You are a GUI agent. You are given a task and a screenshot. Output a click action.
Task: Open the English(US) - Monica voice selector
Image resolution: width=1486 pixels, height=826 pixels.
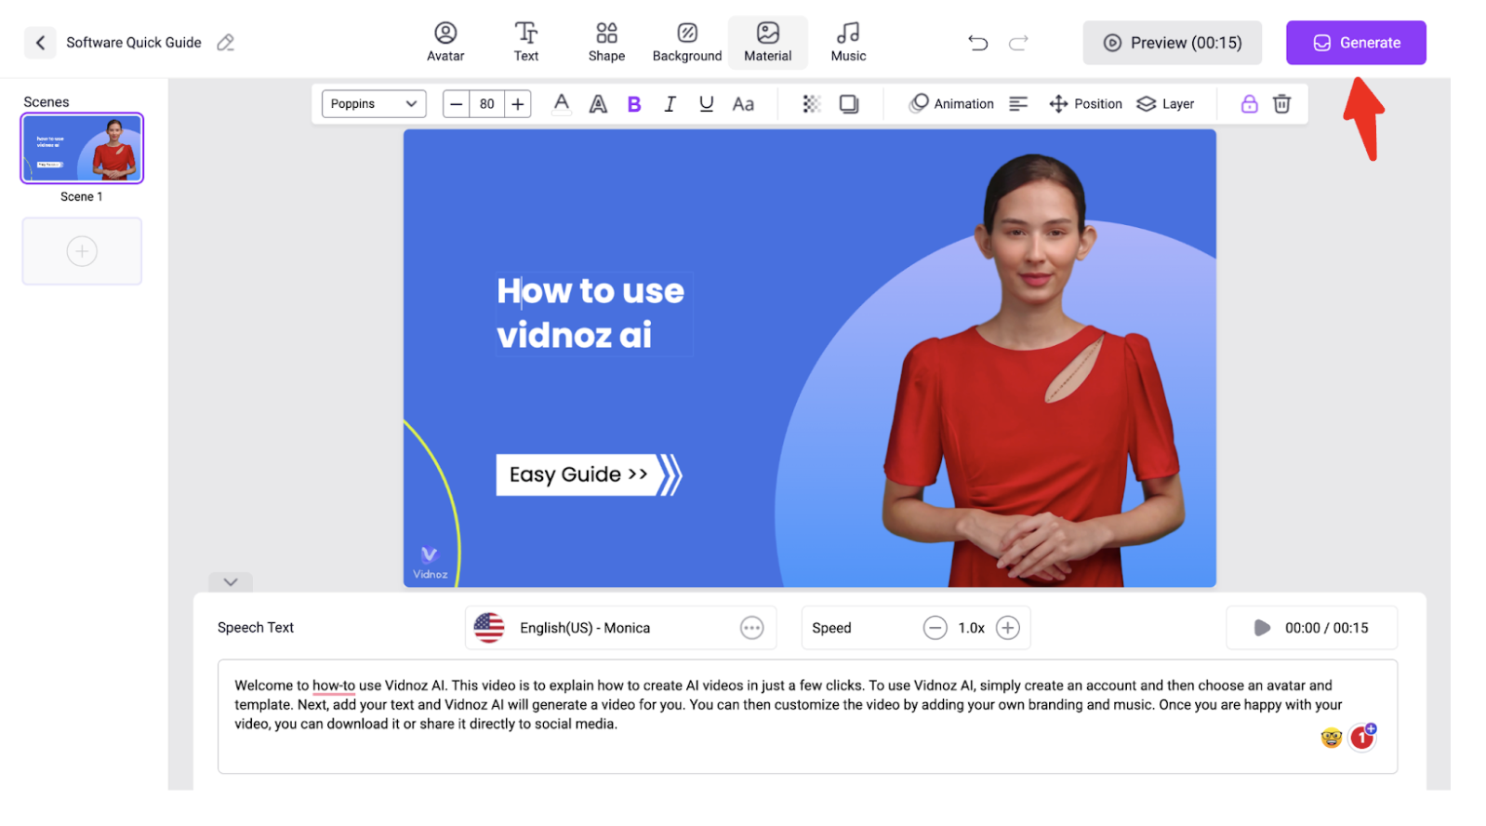click(x=620, y=628)
